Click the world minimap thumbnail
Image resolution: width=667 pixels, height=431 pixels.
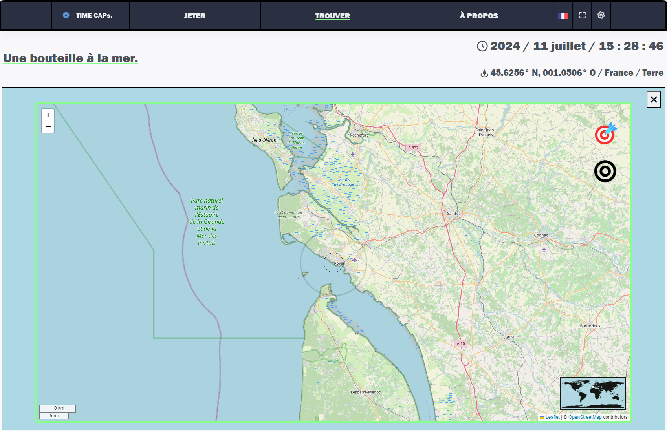pos(592,394)
